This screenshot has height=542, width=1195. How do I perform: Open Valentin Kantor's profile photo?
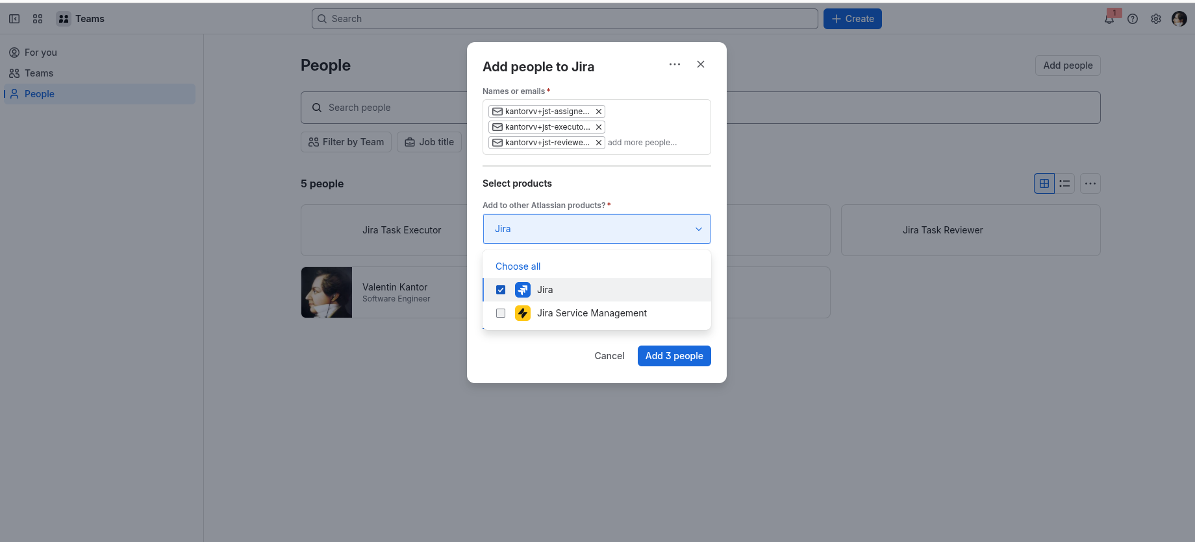pos(327,292)
